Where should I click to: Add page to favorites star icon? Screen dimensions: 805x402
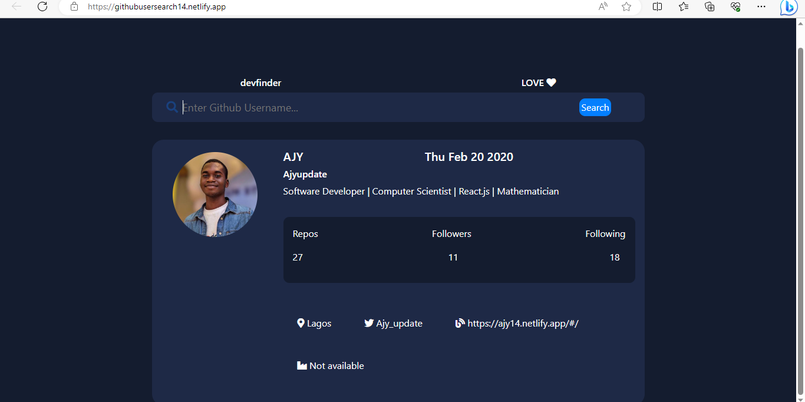pos(626,6)
